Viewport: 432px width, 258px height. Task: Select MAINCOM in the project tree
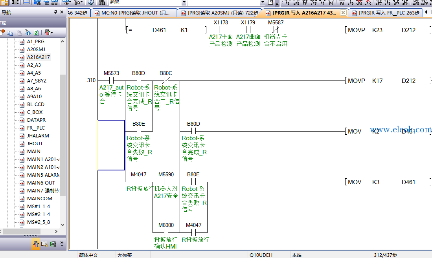40,199
